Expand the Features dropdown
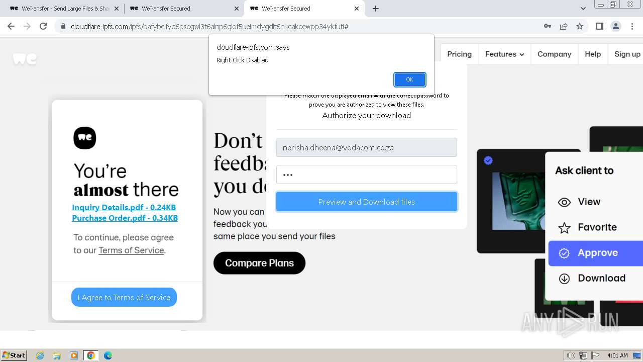The image size is (643, 362). (x=504, y=54)
